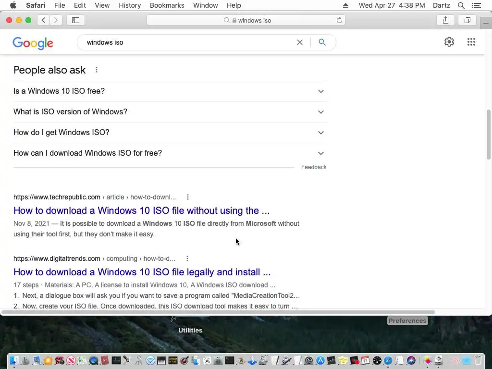Reload the page using the refresh icon
This screenshot has width=492, height=369.
339,20
